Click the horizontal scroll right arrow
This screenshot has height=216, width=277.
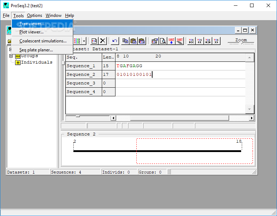point(251,118)
